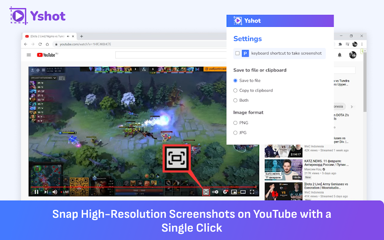Toggle the autoplay switch in player
Viewport: 384px width, 240px height.
coord(215,192)
